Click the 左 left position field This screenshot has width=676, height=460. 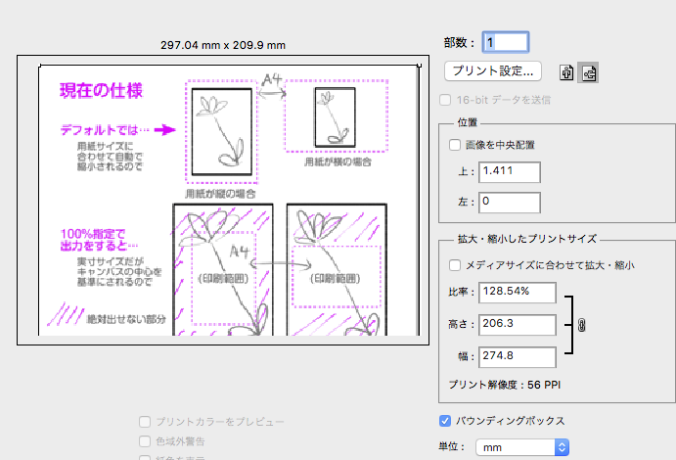point(509,203)
